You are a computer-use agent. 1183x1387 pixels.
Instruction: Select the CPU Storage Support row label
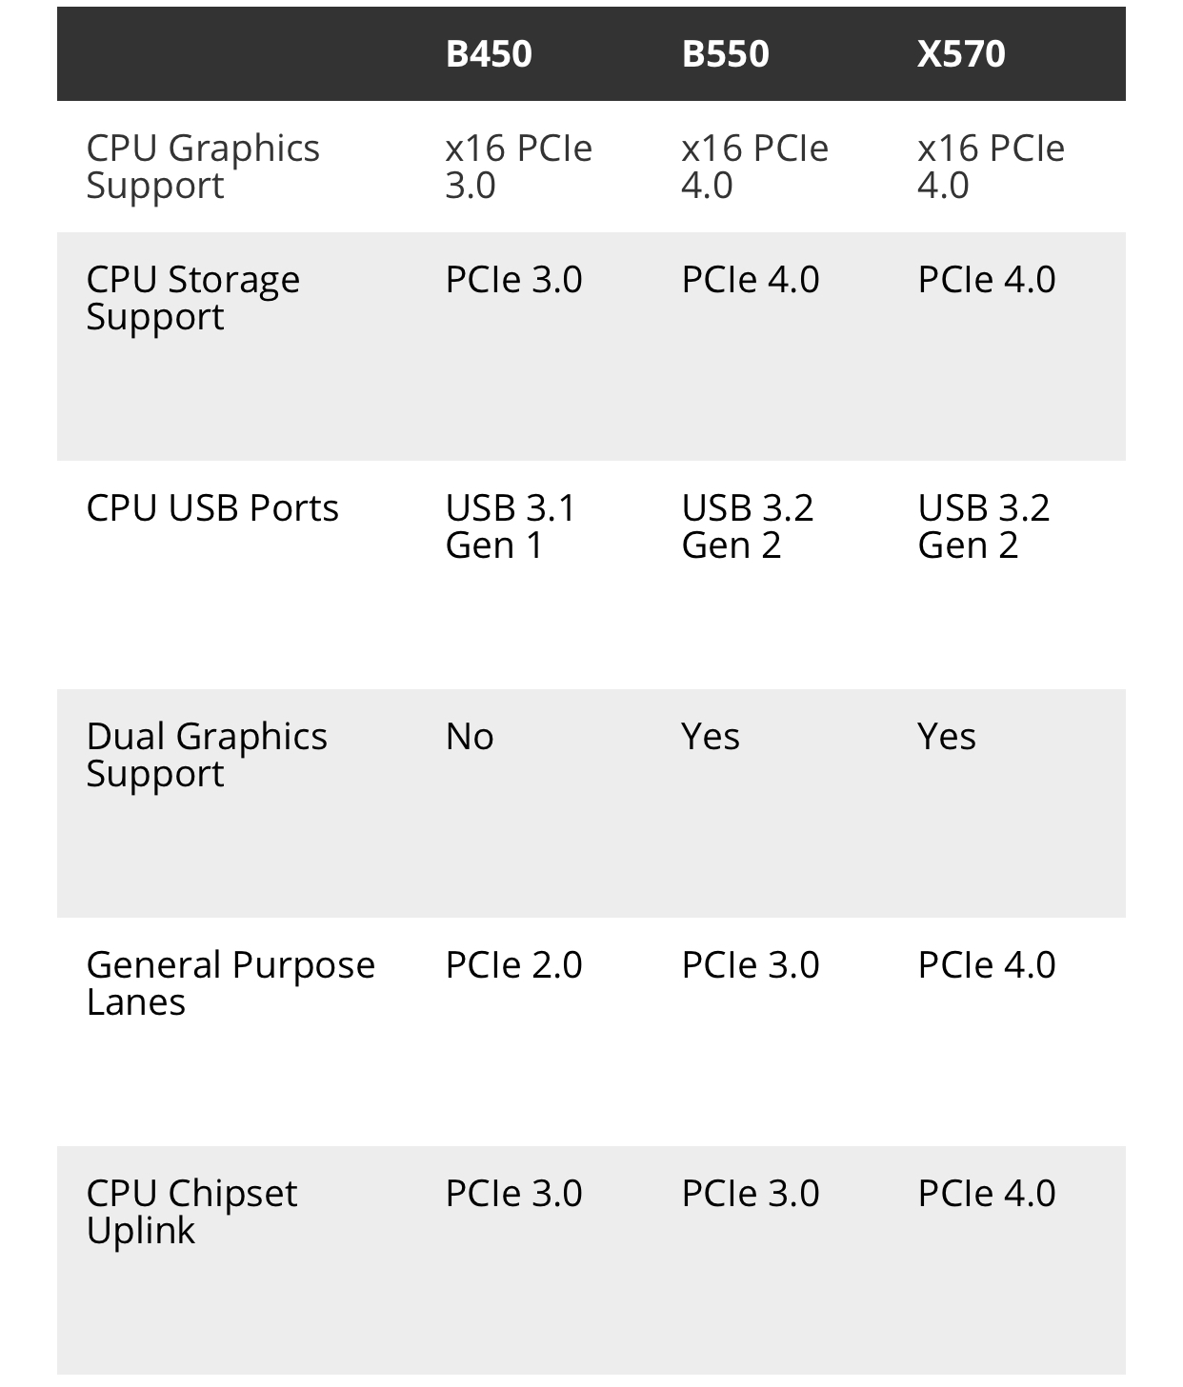click(193, 298)
